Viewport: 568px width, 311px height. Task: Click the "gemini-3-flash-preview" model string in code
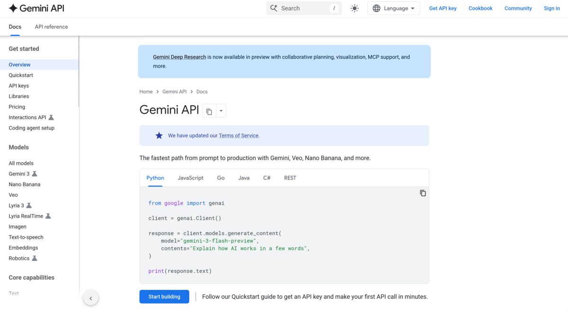[219, 241]
